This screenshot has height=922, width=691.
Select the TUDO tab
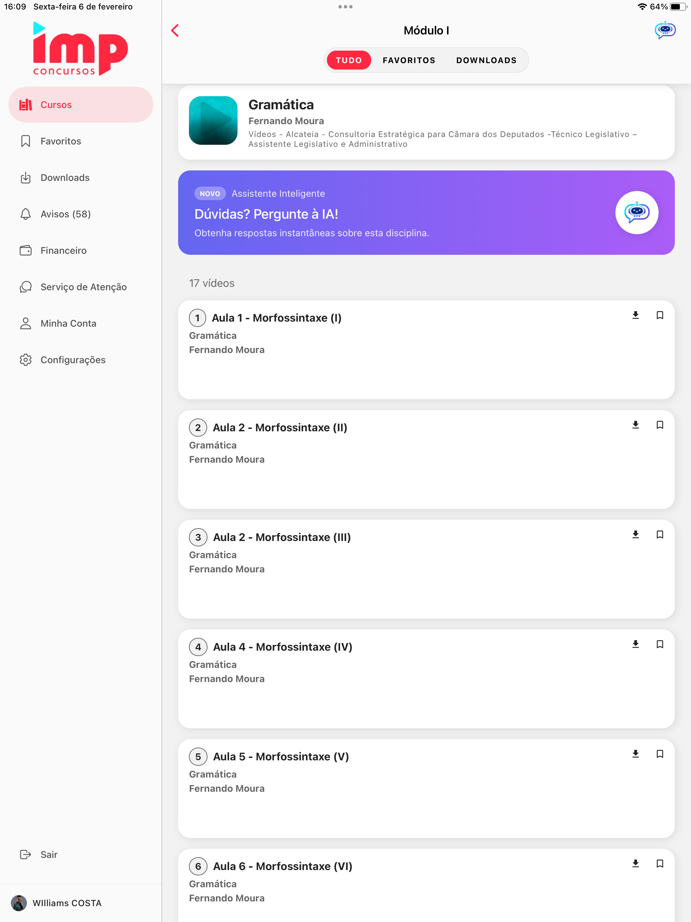tap(349, 60)
